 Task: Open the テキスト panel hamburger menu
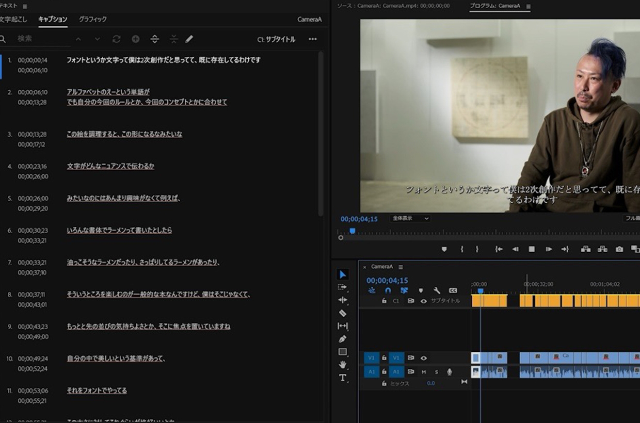click(25, 6)
